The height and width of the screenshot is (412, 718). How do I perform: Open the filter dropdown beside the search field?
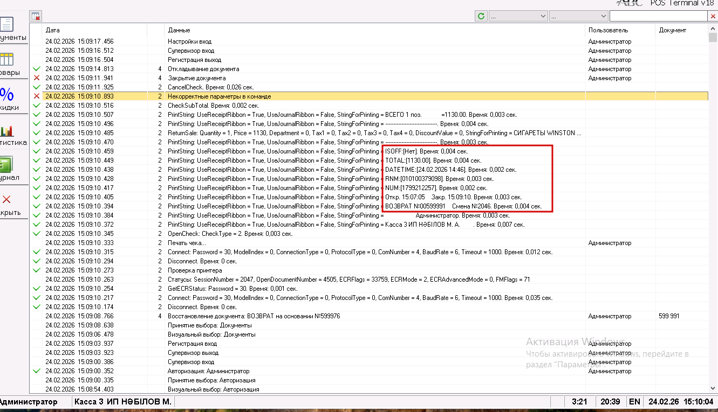(x=579, y=17)
